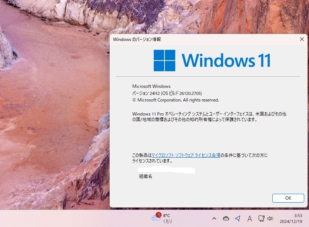Click the version 24H2 build text
Screen dimensions: 309x227
pos(167,93)
